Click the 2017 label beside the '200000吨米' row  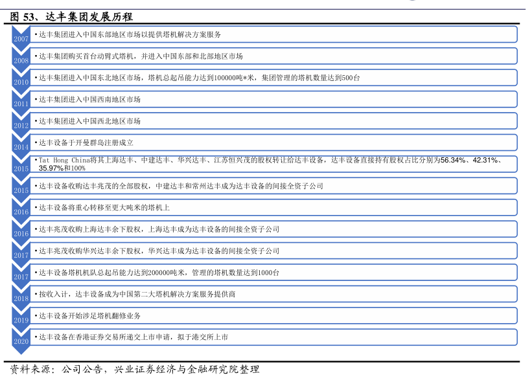tap(21, 277)
